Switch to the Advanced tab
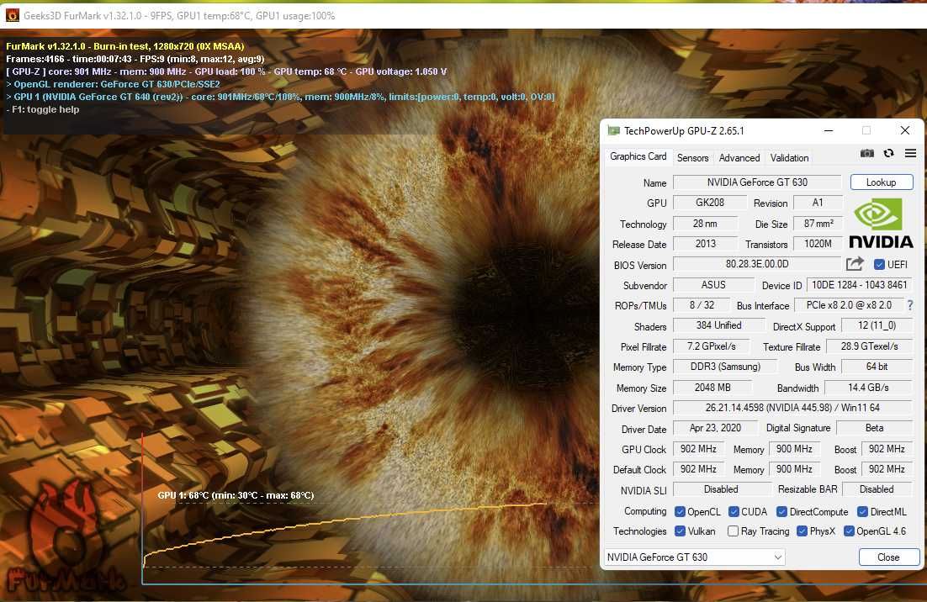The width and height of the screenshot is (927, 602). pyautogui.click(x=739, y=158)
